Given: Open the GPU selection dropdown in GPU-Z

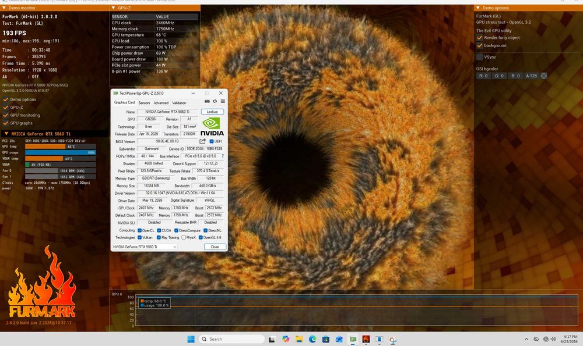Looking at the screenshot, I should (x=145, y=247).
